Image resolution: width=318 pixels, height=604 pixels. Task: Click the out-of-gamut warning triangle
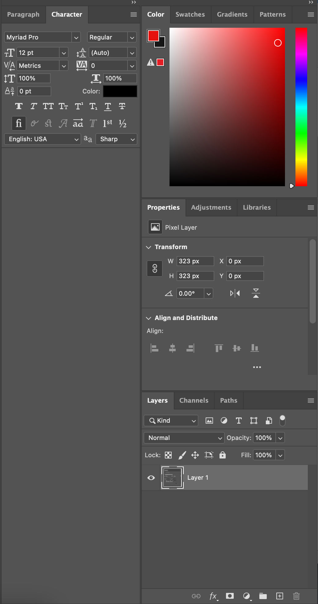[x=151, y=62]
